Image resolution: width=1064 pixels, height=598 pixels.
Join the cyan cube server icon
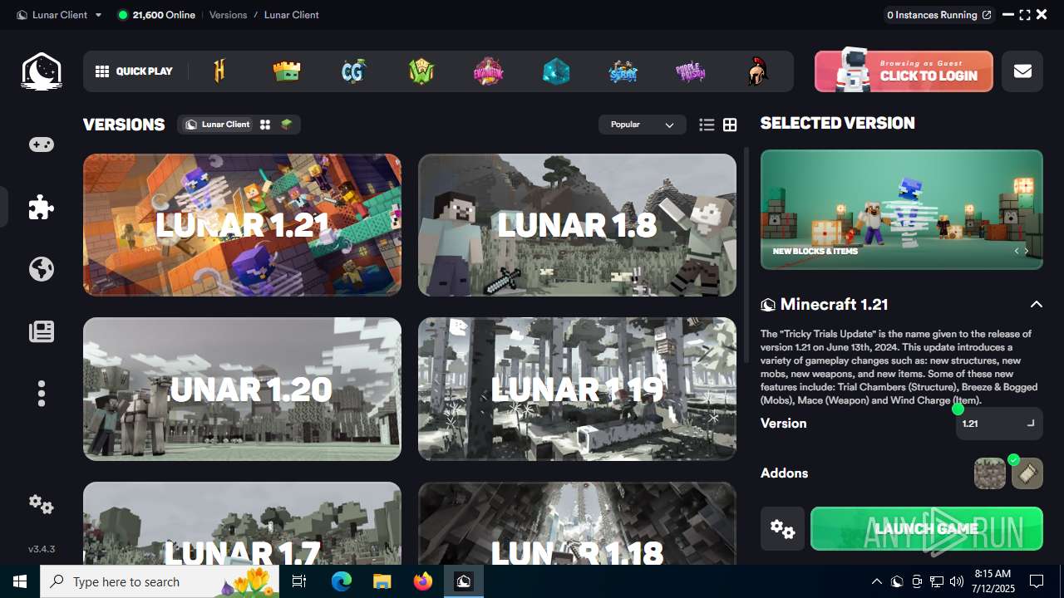point(556,71)
